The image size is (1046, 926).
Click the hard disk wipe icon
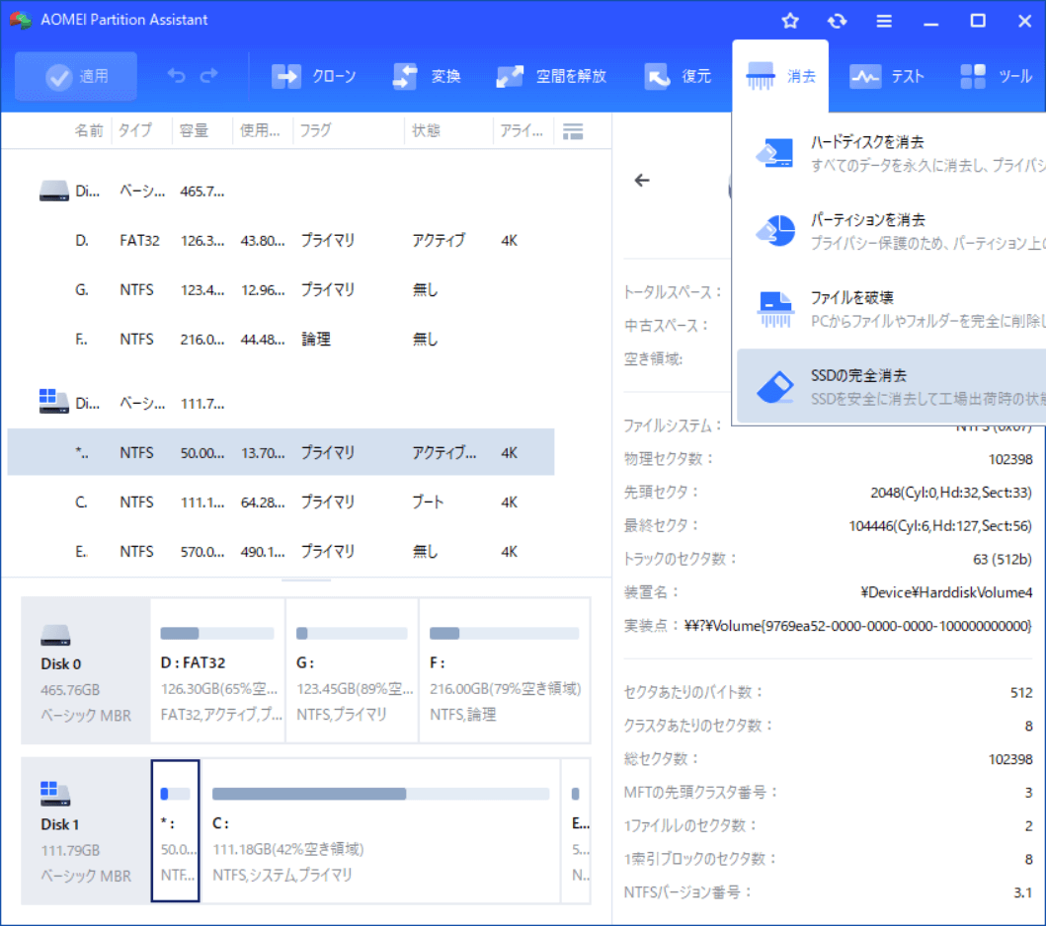pyautogui.click(x=775, y=153)
